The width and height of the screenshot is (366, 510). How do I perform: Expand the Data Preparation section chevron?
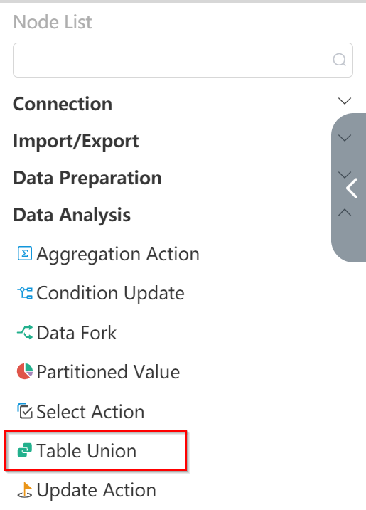point(344,175)
